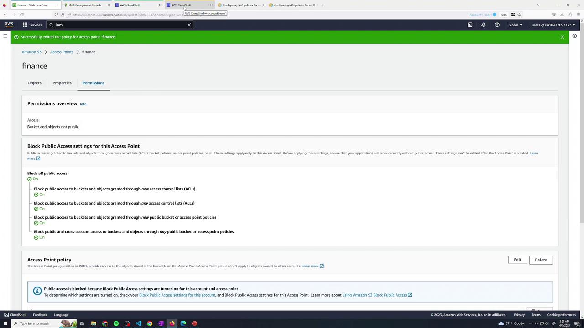Open Spotify from the taskbar
Viewport: 584px width, 328px height.
coord(116,323)
